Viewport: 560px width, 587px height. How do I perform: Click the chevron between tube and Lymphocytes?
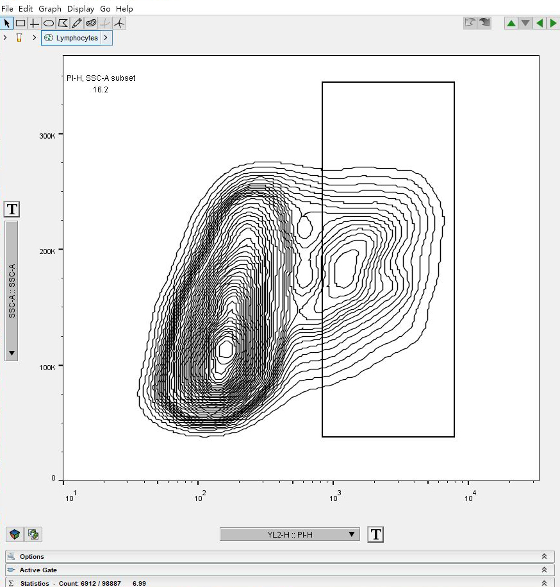35,37
